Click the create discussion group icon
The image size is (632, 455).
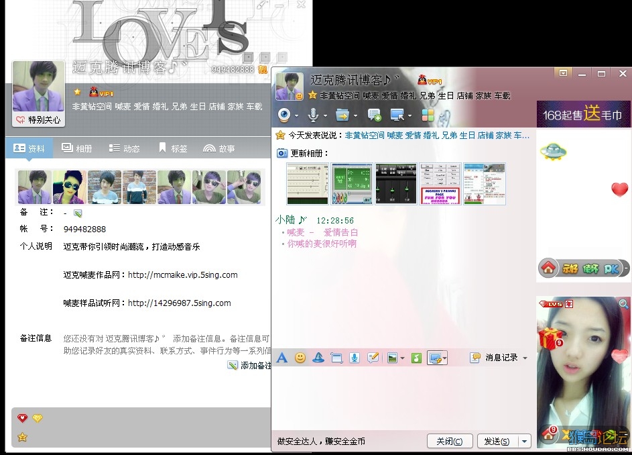(374, 115)
